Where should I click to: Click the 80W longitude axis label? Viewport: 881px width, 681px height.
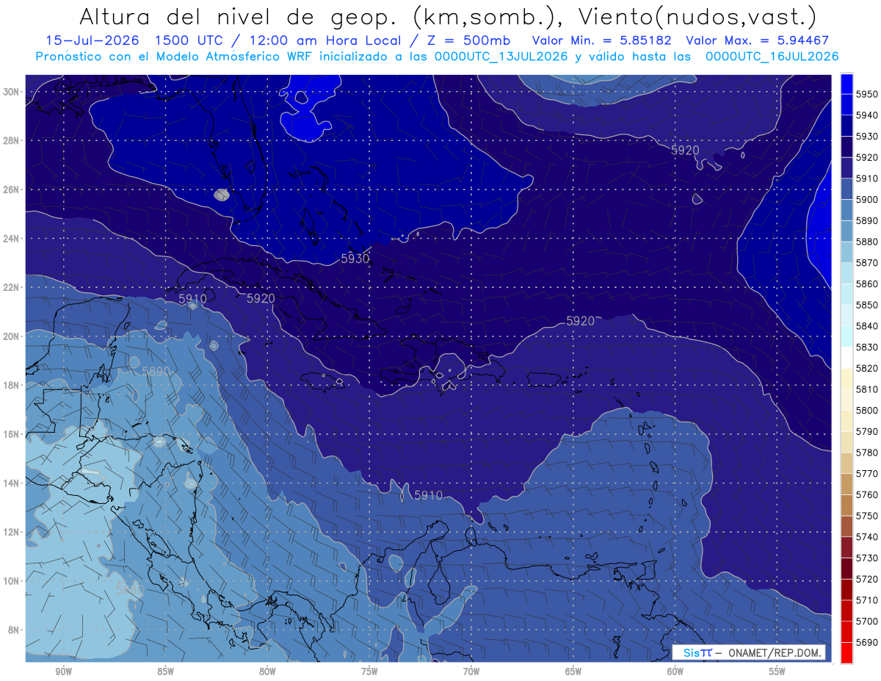click(267, 671)
